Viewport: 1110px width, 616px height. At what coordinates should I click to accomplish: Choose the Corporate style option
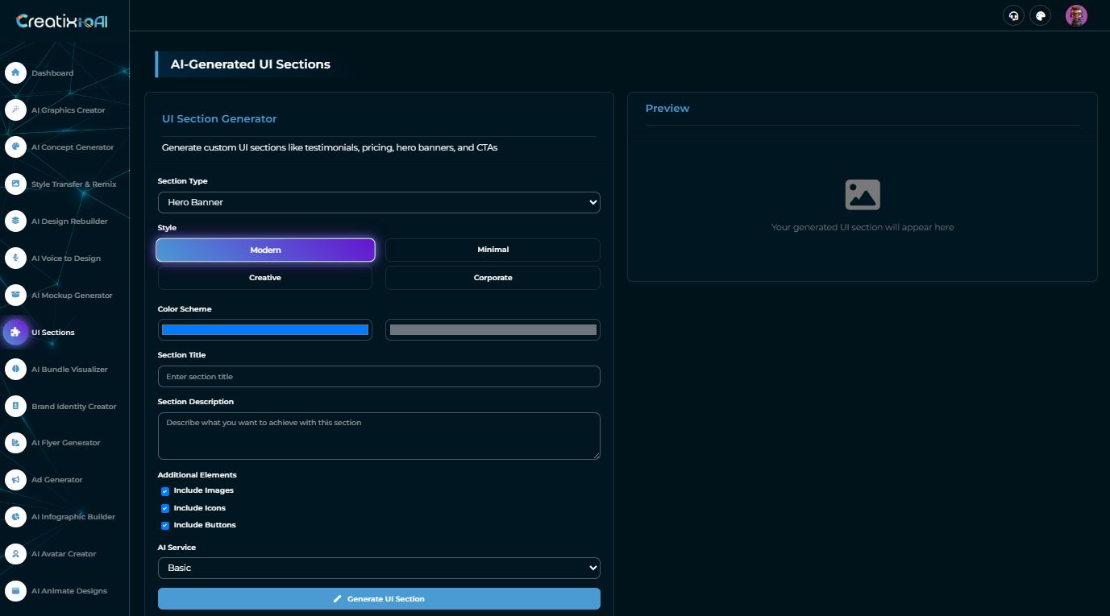click(x=493, y=278)
